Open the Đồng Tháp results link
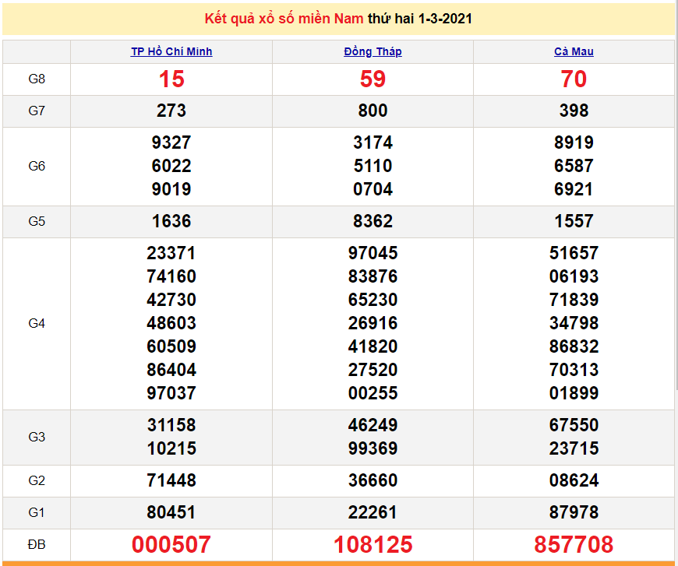 point(372,51)
